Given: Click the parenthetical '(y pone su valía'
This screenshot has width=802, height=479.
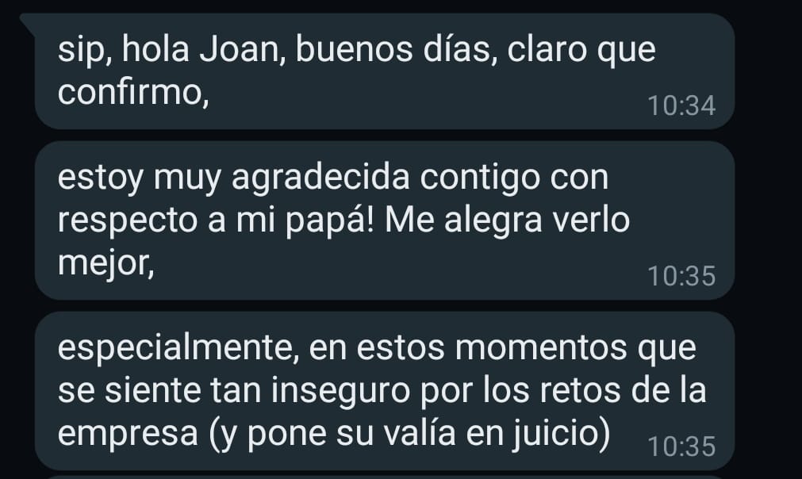Looking at the screenshot, I should coord(332,434).
